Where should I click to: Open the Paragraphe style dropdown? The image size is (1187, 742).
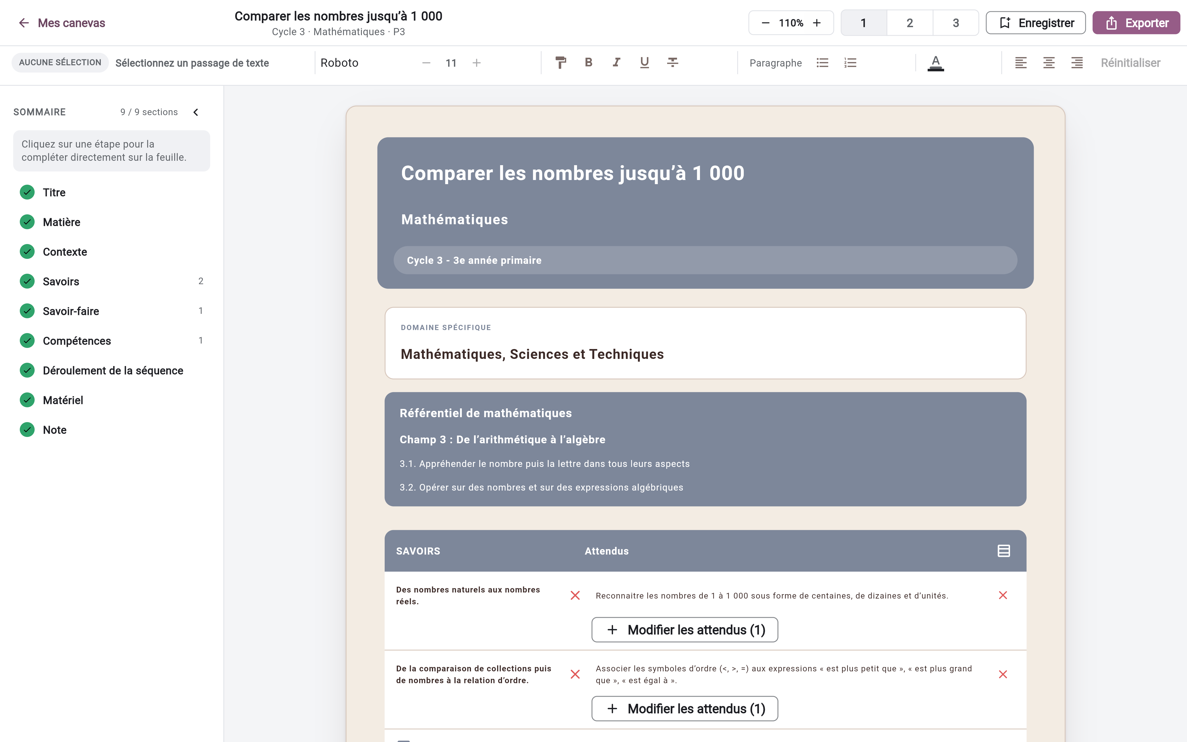[x=775, y=63]
